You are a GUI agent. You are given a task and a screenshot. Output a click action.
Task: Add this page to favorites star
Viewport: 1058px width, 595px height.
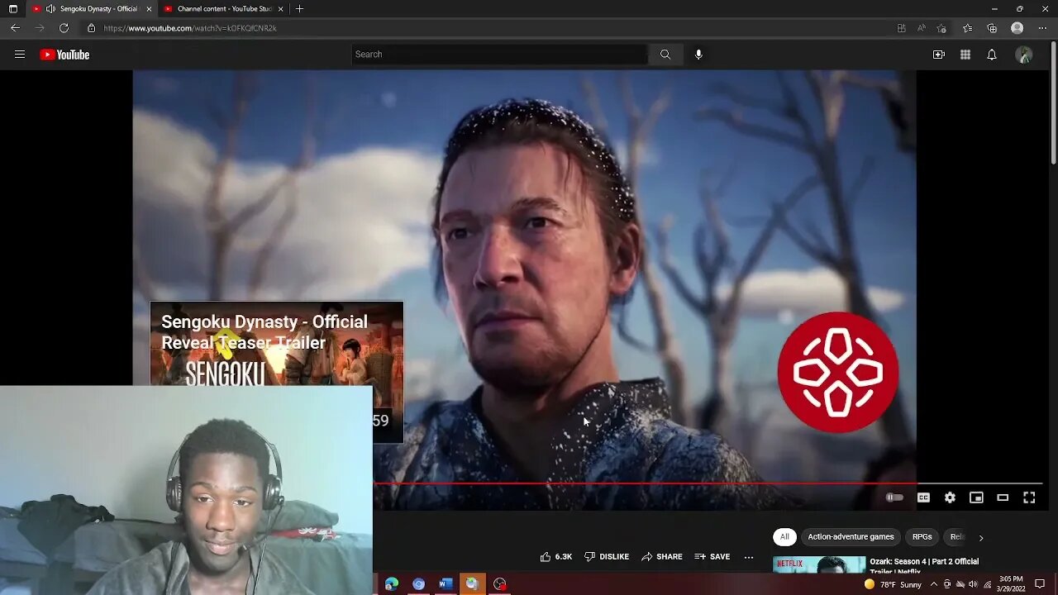click(x=941, y=28)
